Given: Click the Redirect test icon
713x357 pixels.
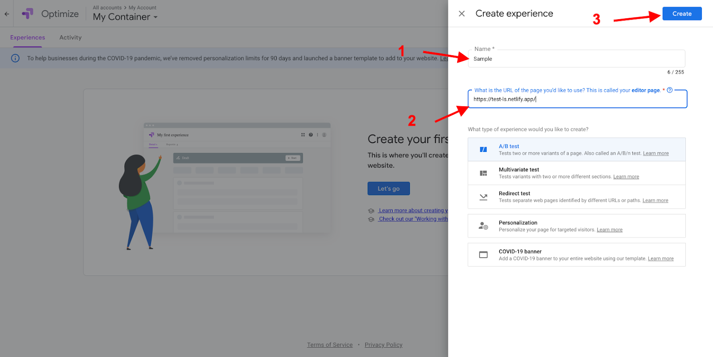Looking at the screenshot, I should (483, 197).
